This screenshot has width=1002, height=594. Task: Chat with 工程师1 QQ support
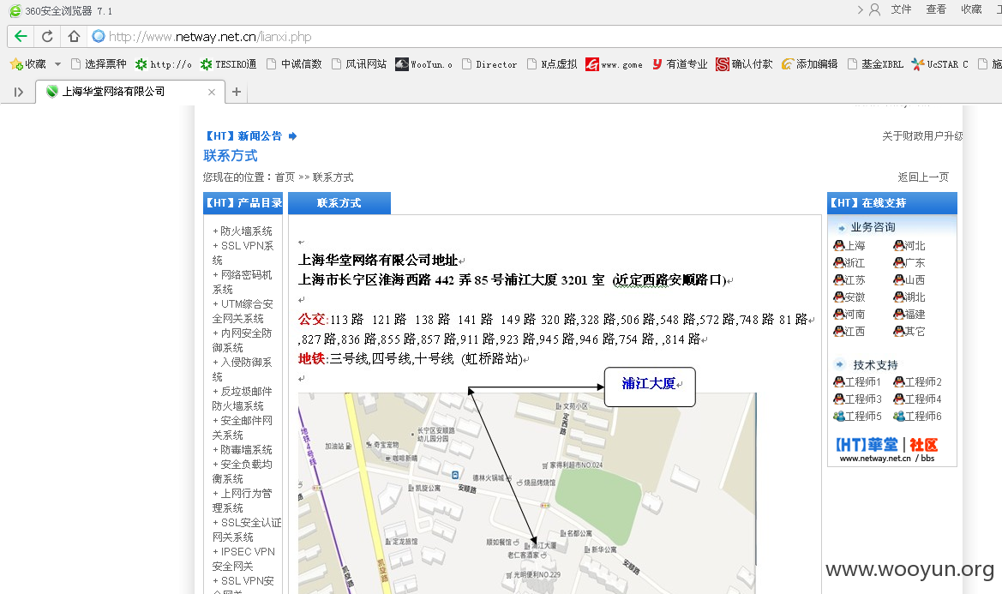pos(858,382)
